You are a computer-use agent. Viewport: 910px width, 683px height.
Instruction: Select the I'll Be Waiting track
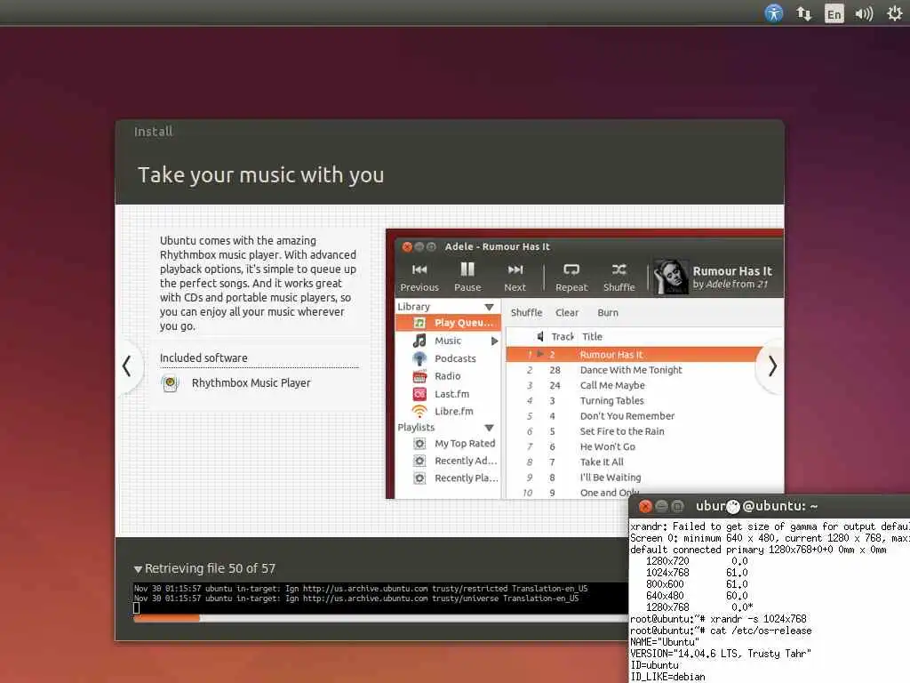coord(644,478)
